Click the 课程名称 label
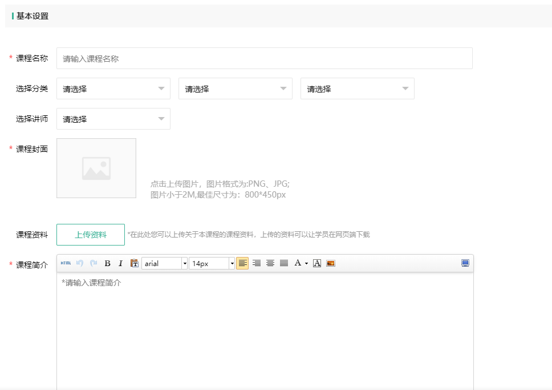This screenshot has width=552, height=390. [x=32, y=58]
